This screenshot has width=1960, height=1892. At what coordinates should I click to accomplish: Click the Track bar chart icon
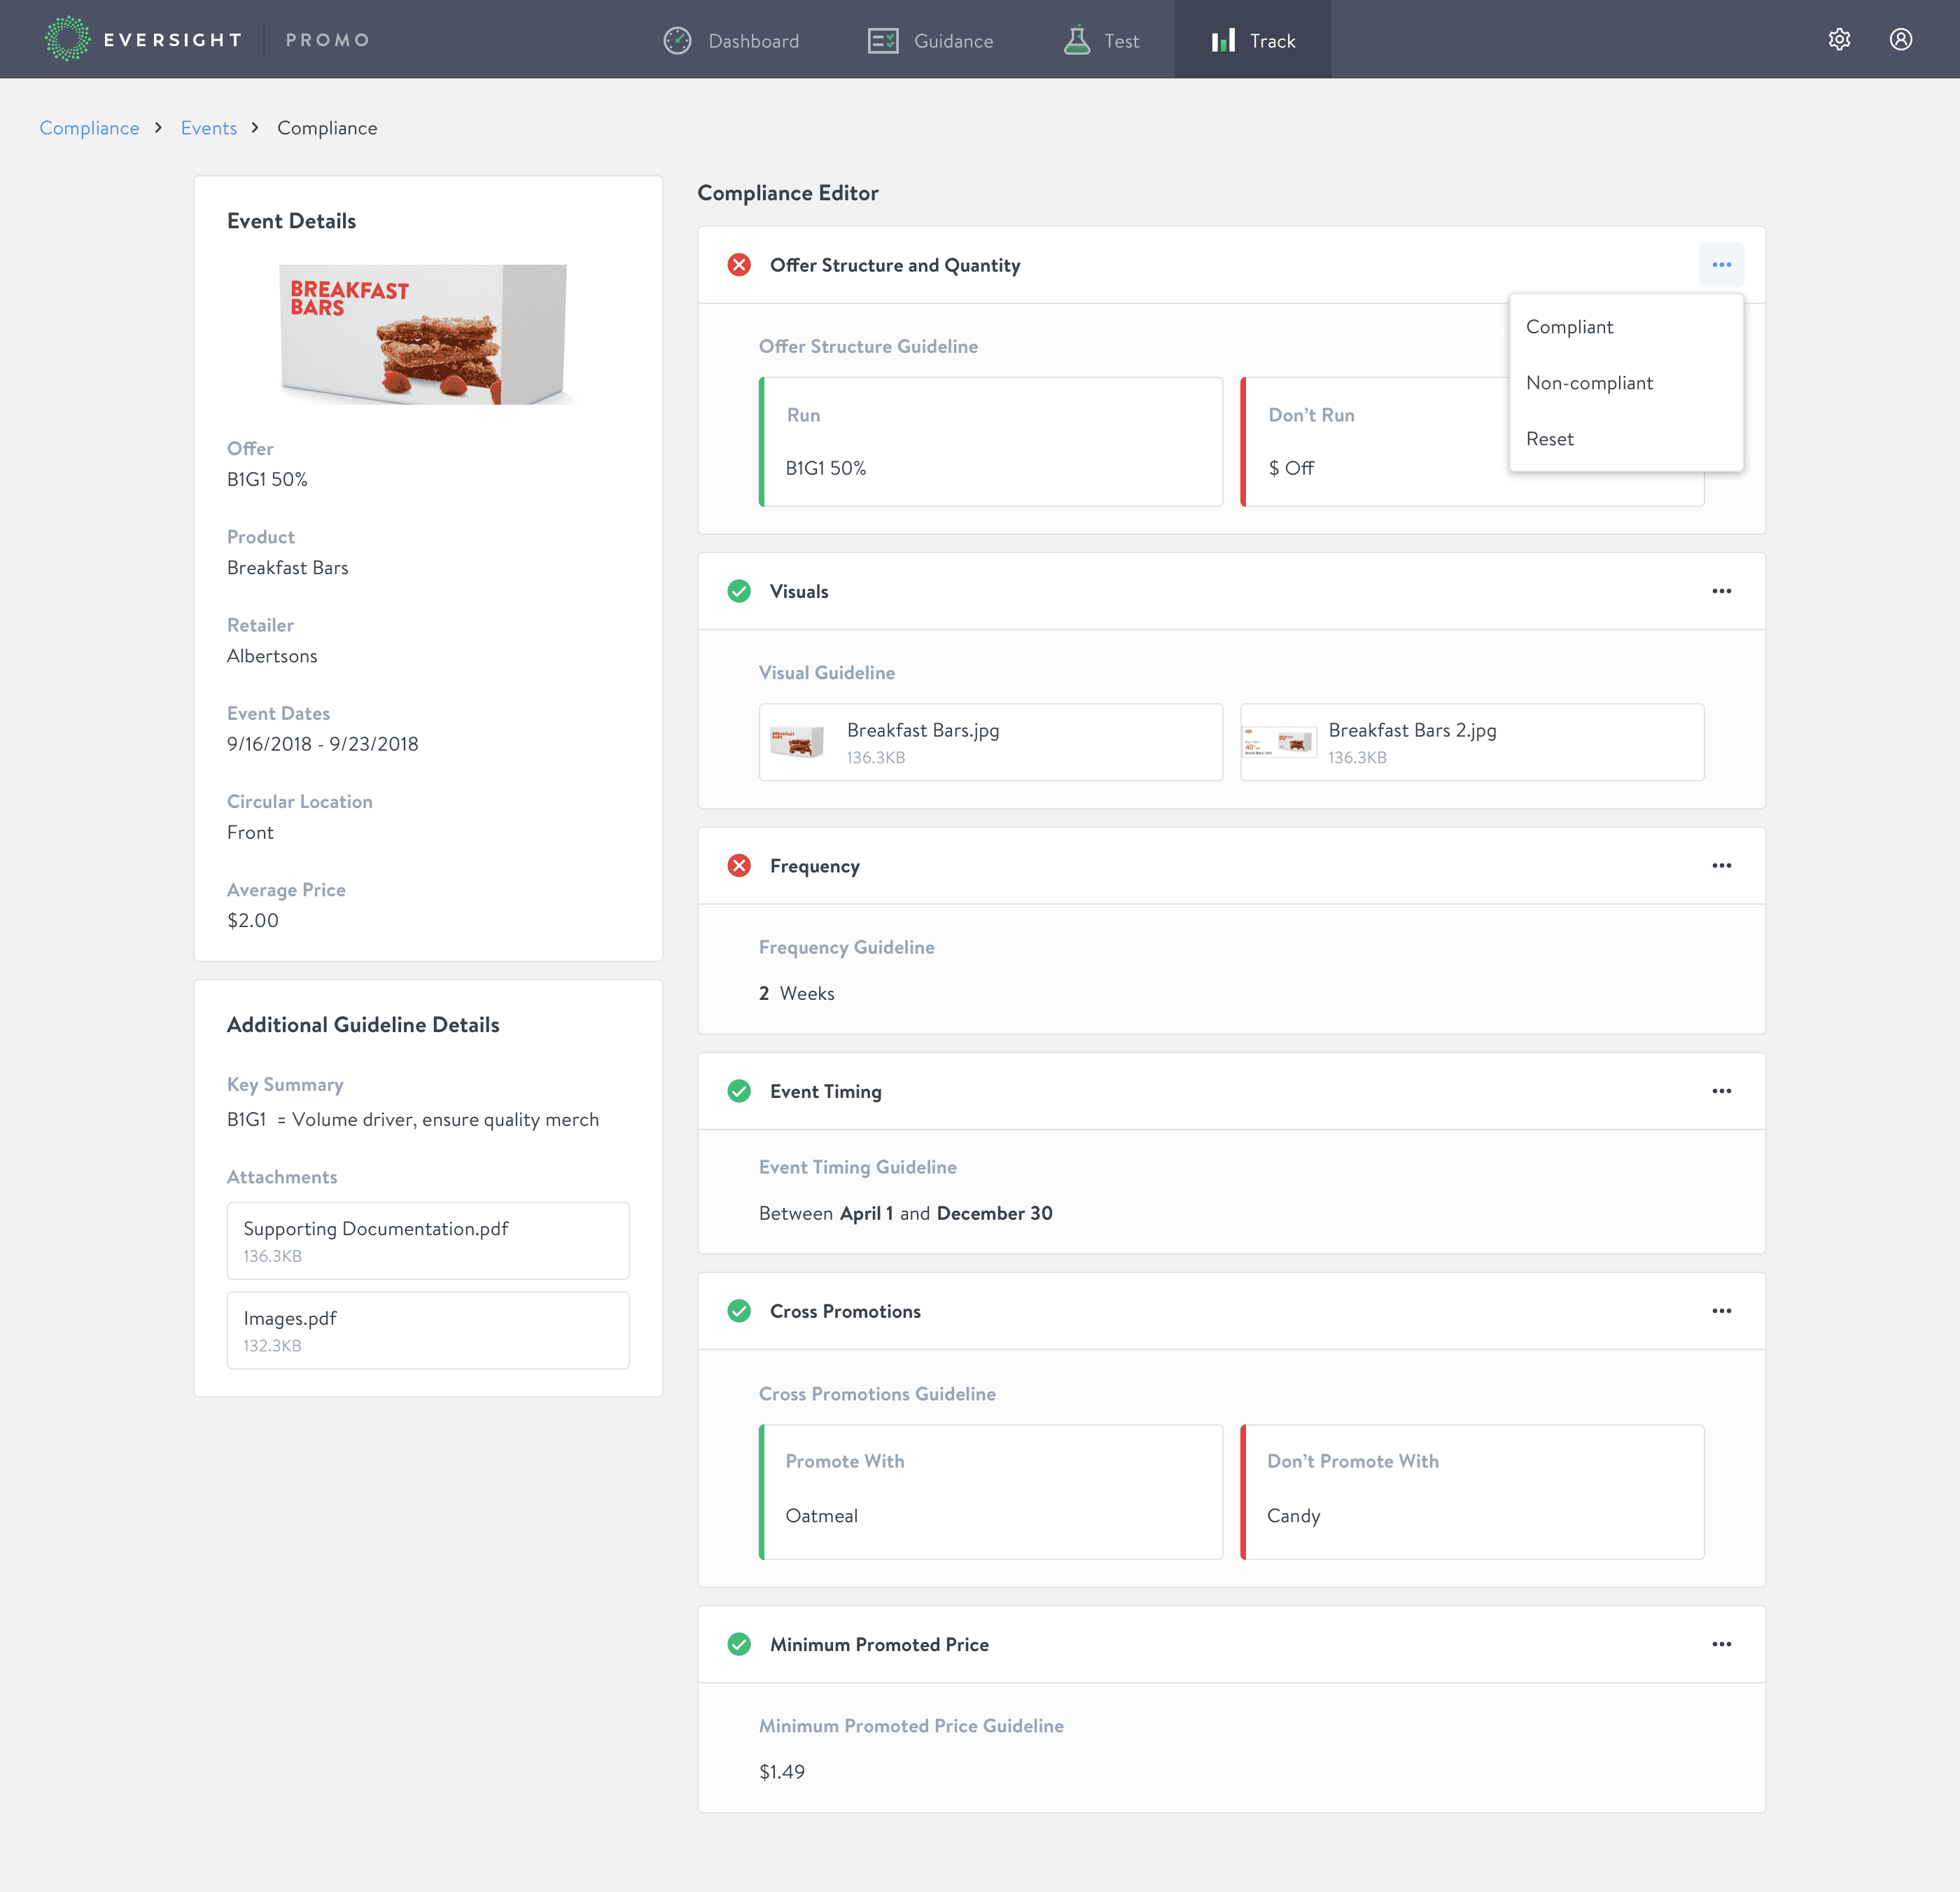click(x=1223, y=40)
